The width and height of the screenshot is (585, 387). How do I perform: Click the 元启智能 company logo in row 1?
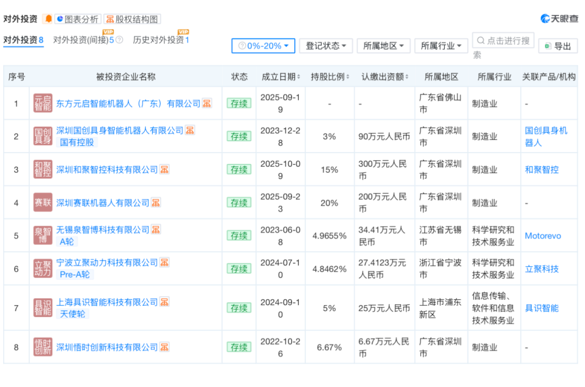[x=42, y=103]
